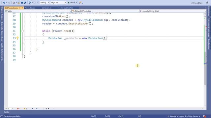Collapse the while block on line 31
The height and width of the screenshot is (118, 211).
pos(22,31)
